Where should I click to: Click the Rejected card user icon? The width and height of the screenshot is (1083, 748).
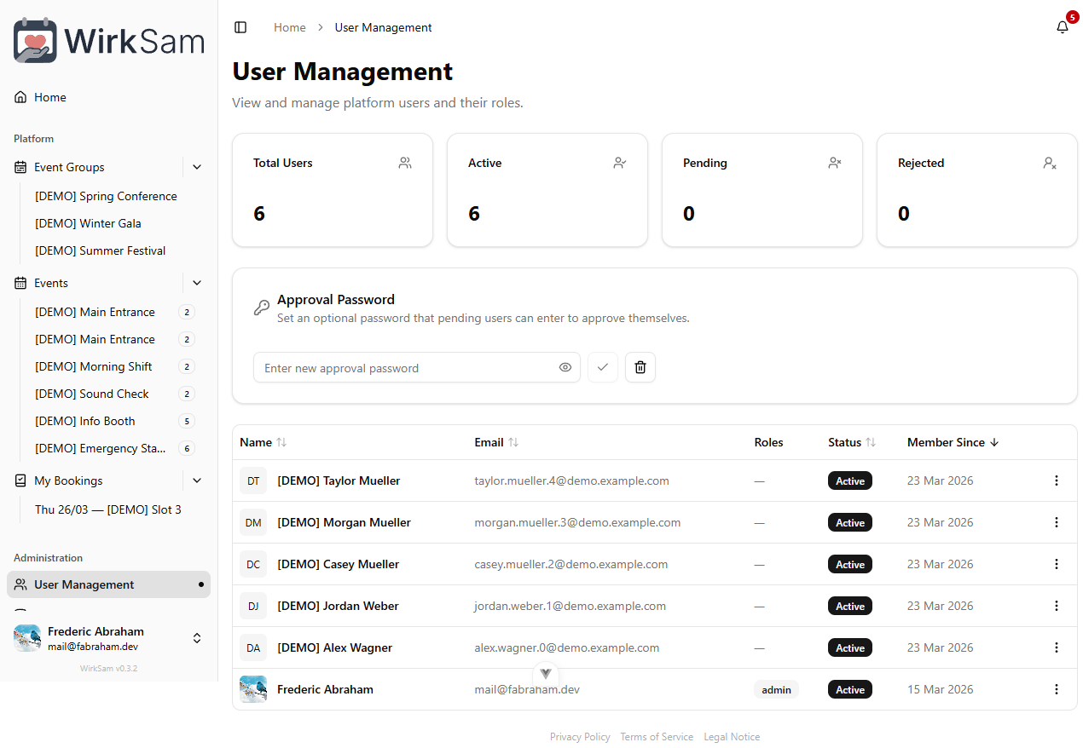click(1050, 163)
